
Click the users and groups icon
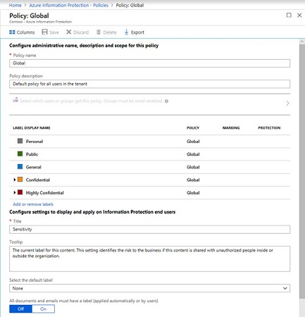(x=15, y=100)
